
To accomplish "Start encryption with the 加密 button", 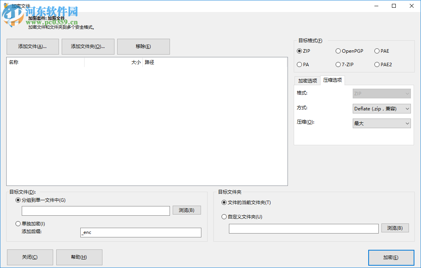I will (x=391, y=257).
